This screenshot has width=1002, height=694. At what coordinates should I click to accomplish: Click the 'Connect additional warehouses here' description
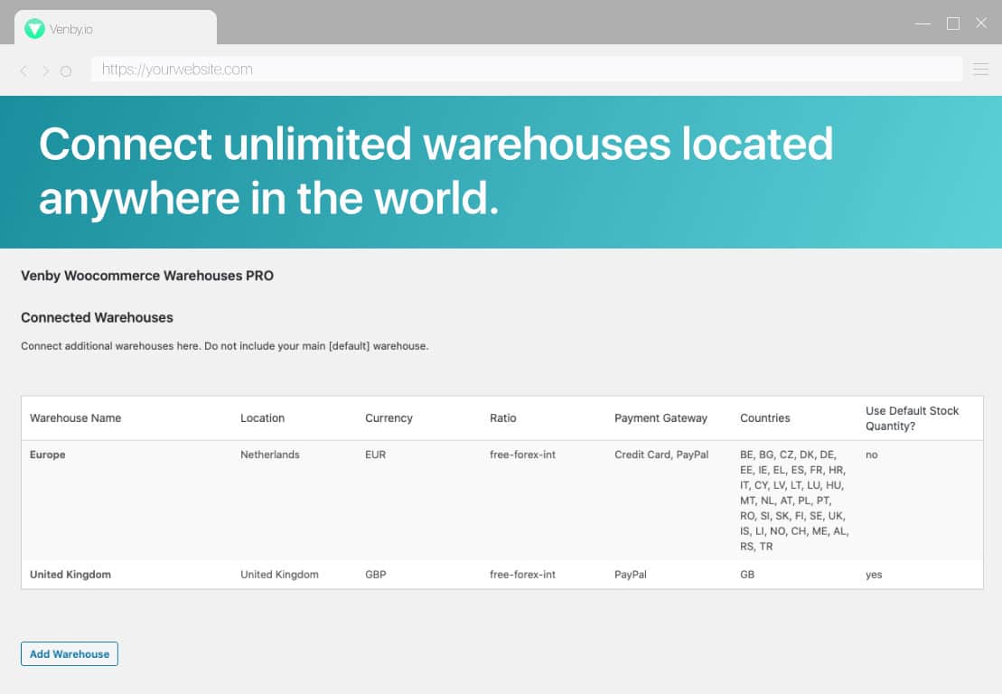click(x=224, y=346)
